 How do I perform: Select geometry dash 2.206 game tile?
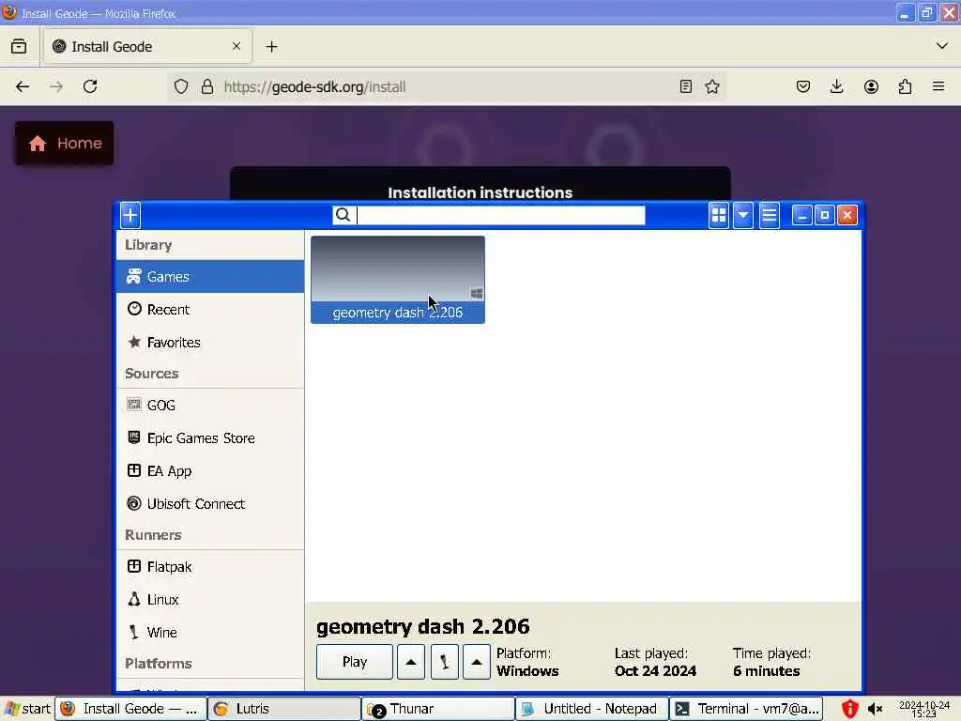398,280
